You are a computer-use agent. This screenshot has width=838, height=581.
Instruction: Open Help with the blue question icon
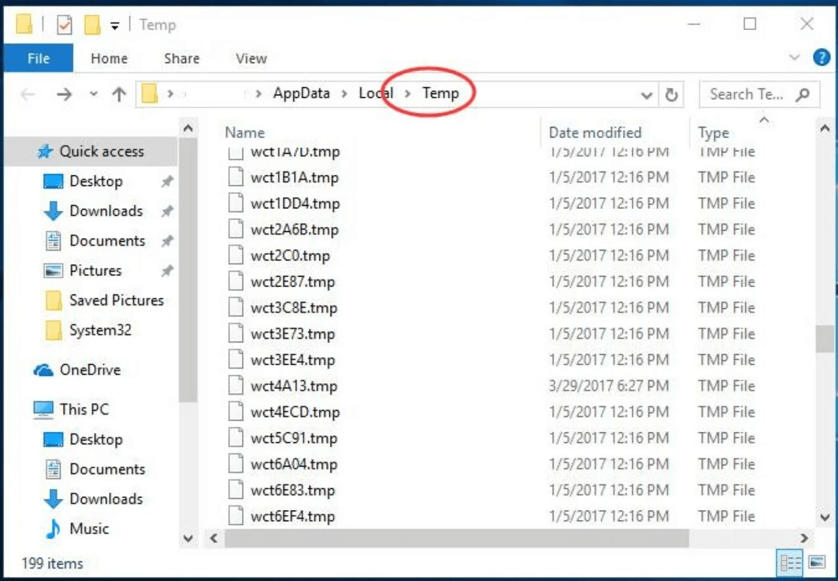pos(822,58)
